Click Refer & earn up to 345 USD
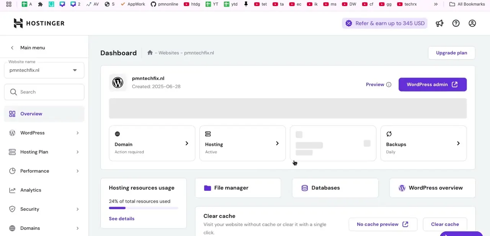Image resolution: width=490 pixels, height=236 pixels. click(x=385, y=23)
